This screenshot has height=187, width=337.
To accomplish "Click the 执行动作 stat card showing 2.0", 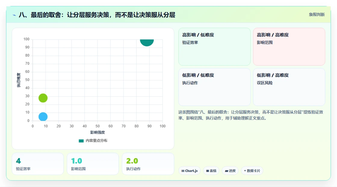I will click(148, 164).
